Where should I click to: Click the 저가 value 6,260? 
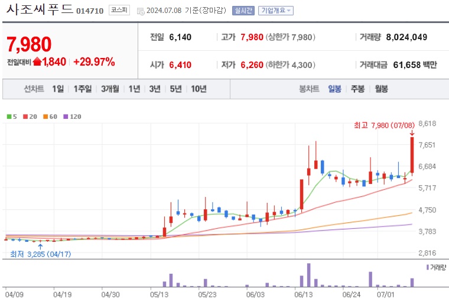pos(252,65)
